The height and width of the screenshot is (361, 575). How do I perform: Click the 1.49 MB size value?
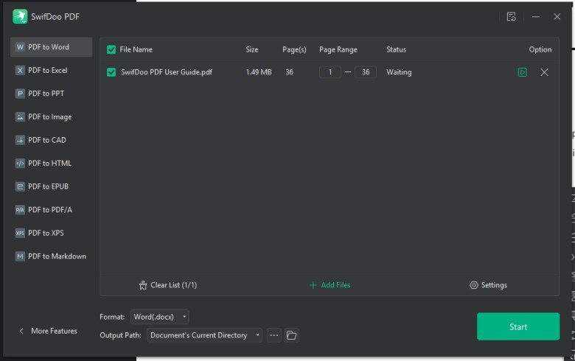point(259,72)
